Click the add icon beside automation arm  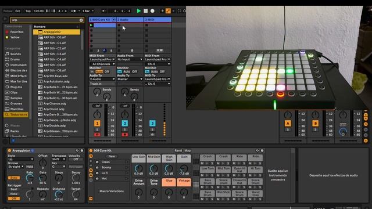tap(162, 11)
